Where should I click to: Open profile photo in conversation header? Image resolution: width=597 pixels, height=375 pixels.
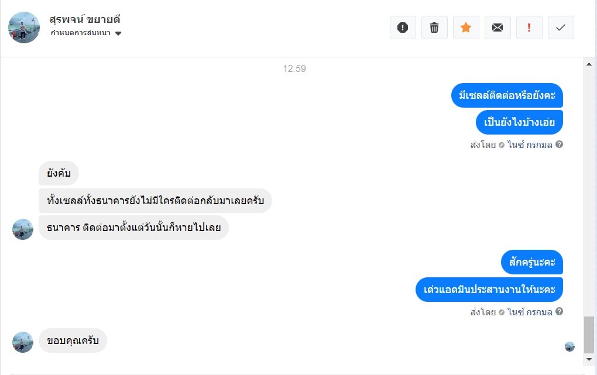[x=24, y=27]
